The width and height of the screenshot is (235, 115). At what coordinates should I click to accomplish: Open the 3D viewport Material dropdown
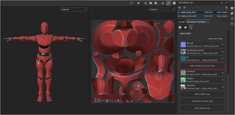point(74,9)
